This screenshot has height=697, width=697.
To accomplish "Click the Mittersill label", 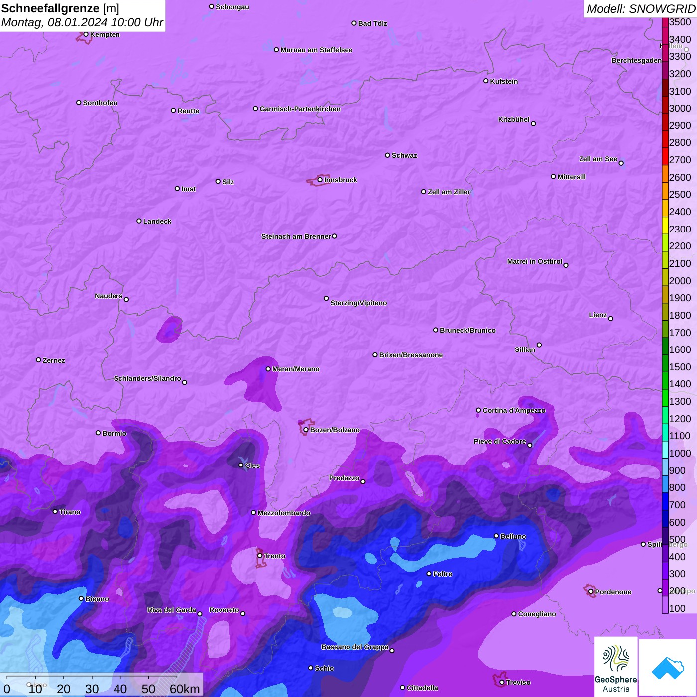I will coord(572,177).
